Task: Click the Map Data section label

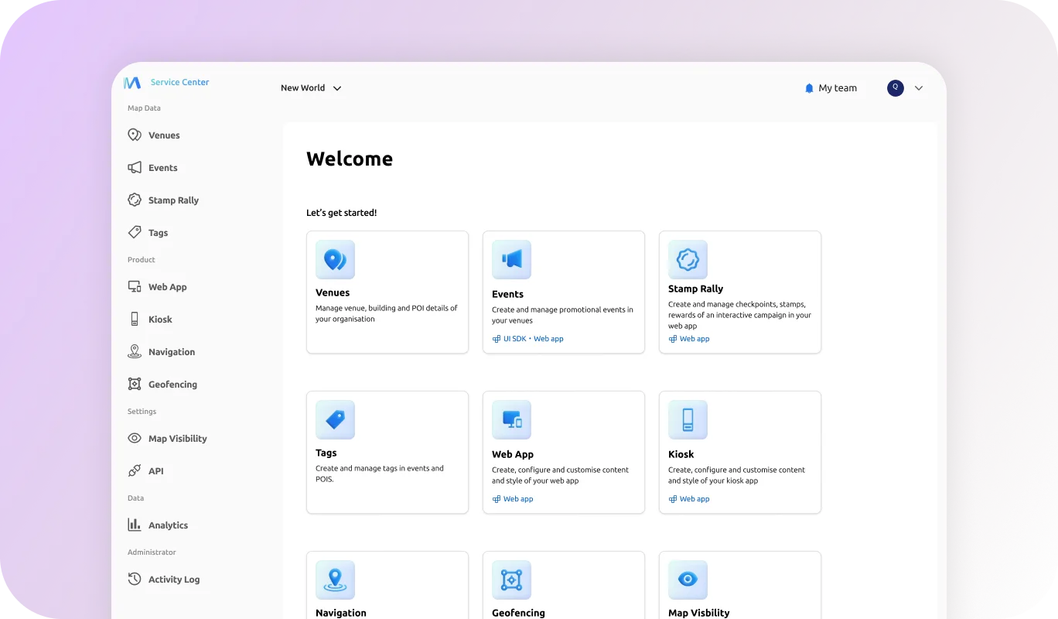Action: tap(144, 108)
